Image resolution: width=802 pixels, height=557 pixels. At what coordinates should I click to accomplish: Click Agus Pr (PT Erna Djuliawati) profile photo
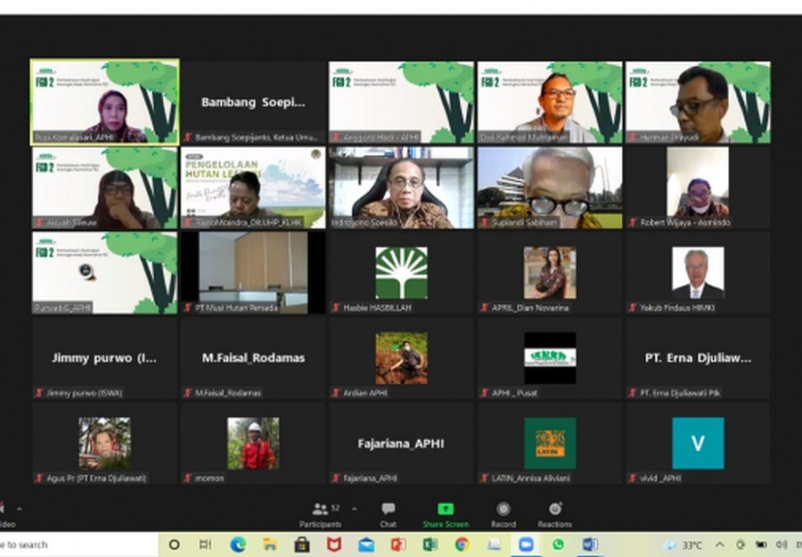[x=105, y=444]
